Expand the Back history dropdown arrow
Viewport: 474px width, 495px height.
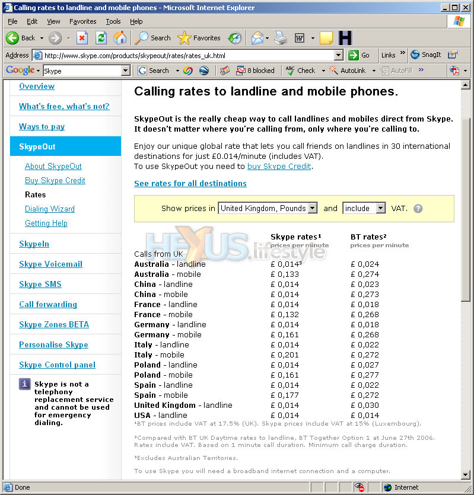[42, 38]
